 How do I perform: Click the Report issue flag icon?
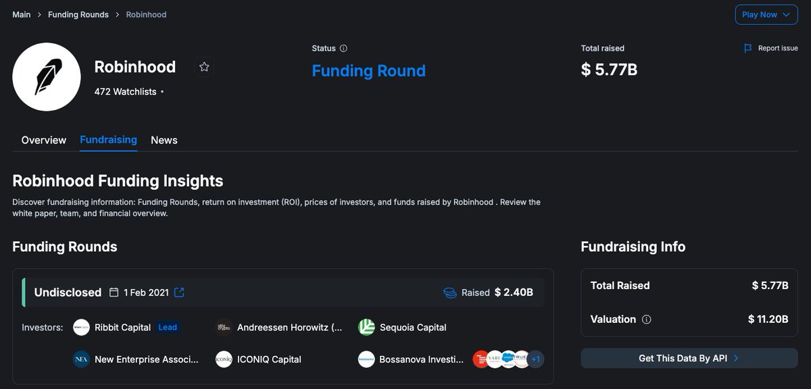pos(747,47)
